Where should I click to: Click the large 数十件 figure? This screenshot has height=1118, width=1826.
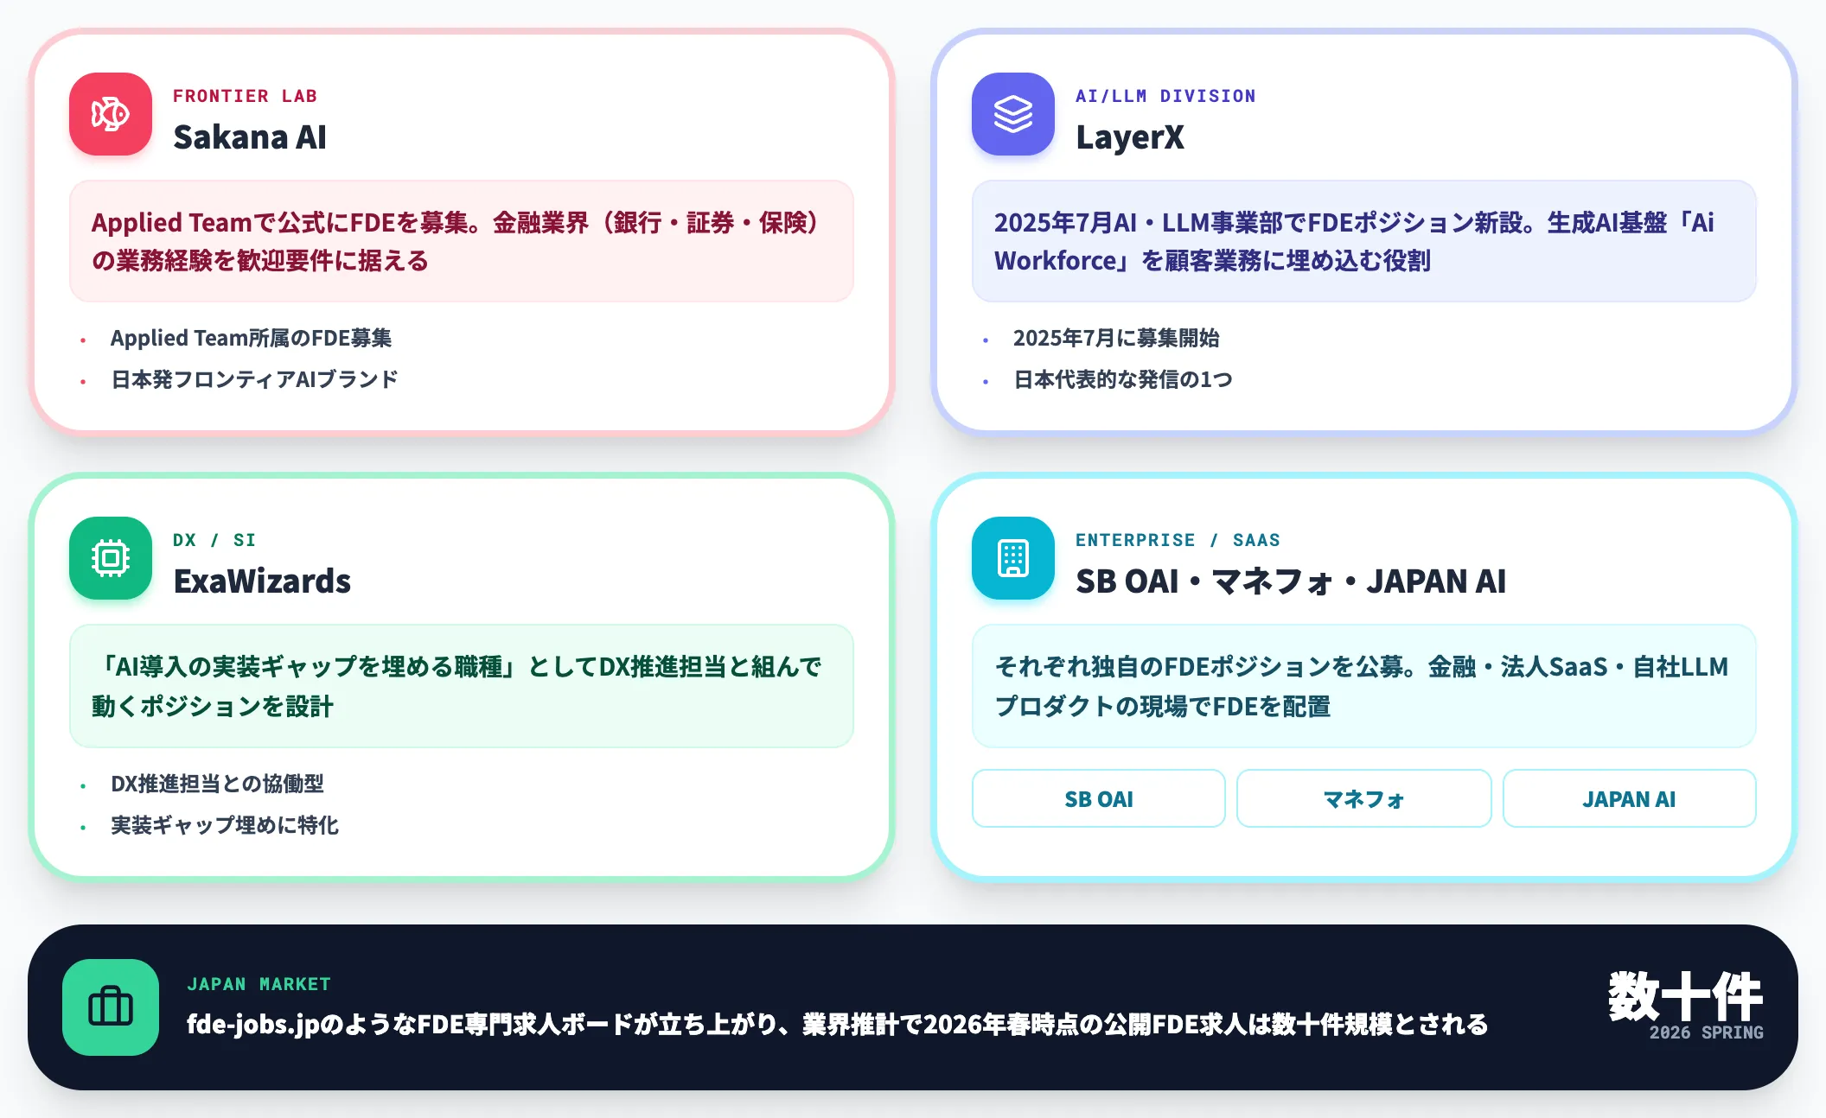[1685, 996]
